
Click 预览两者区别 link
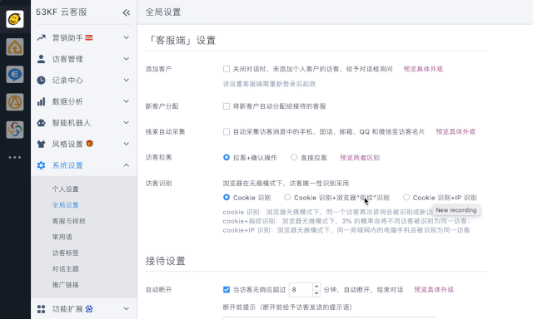(x=360, y=158)
